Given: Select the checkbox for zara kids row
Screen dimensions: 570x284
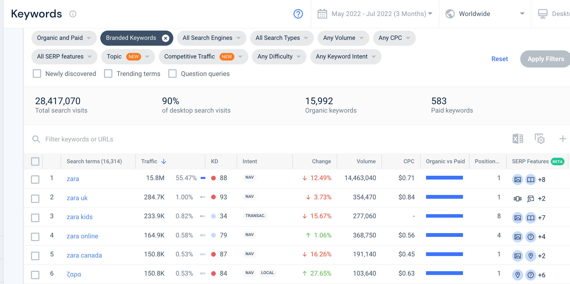Looking at the screenshot, I should pos(35,218).
